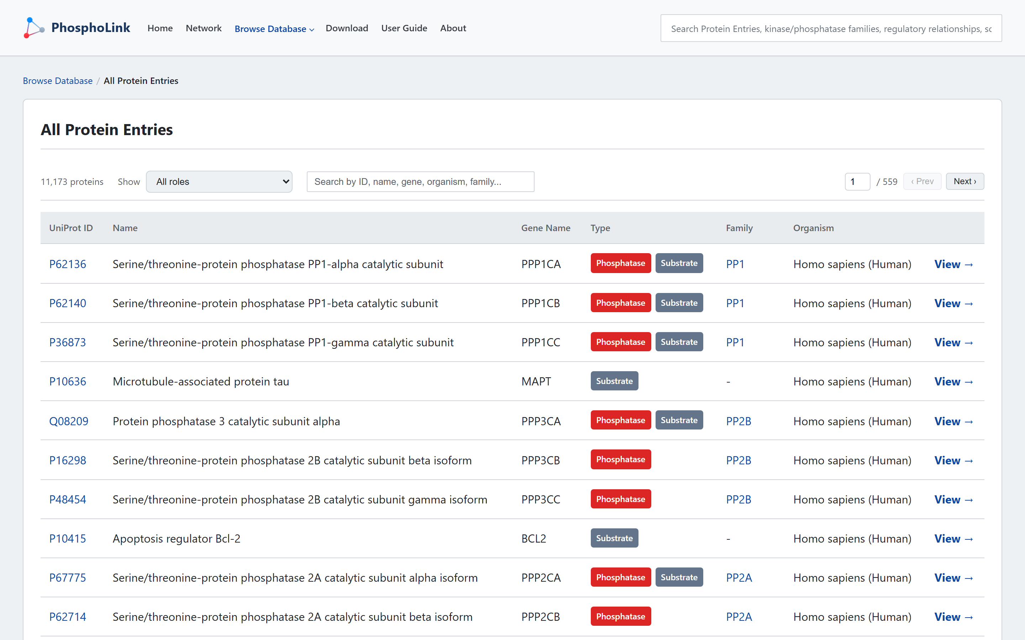Image resolution: width=1025 pixels, height=640 pixels.
Task: Click the gene name MAPT cell
Action: coord(536,382)
